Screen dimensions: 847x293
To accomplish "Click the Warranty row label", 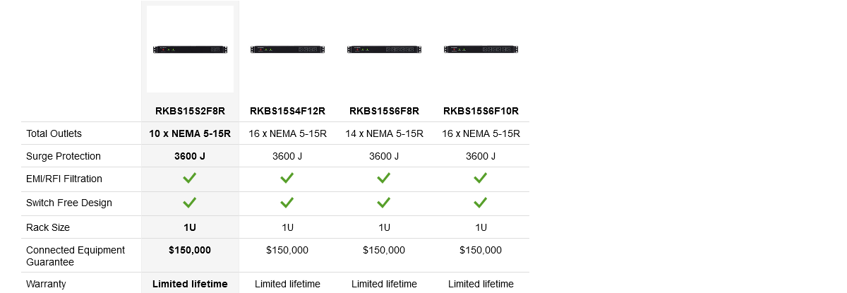I will pyautogui.click(x=46, y=284).
